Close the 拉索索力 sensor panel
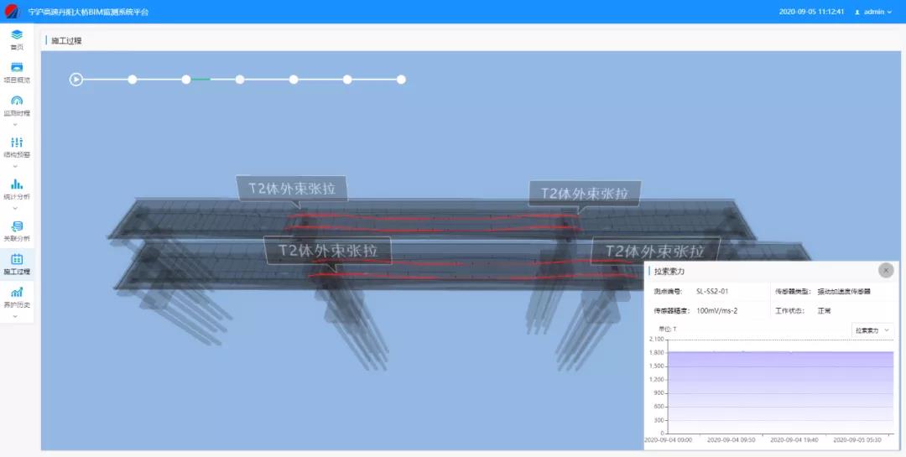Viewport: 906px width, 457px height. click(x=886, y=270)
